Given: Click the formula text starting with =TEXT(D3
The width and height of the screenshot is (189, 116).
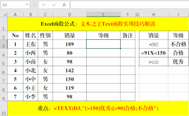Looking at the screenshot, I should click(x=106, y=108).
